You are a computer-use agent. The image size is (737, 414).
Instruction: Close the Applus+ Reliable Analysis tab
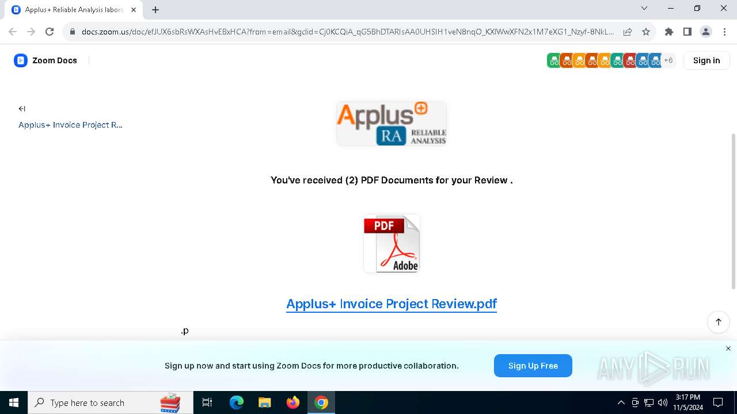tap(134, 10)
